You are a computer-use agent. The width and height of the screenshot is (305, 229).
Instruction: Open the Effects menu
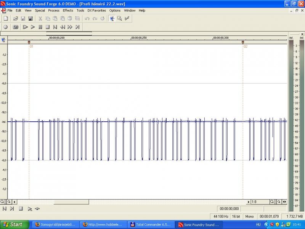click(68, 11)
